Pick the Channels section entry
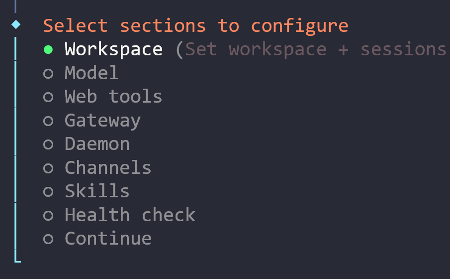 pos(108,168)
